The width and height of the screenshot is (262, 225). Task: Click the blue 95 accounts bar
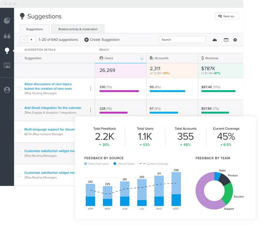click(167, 91)
